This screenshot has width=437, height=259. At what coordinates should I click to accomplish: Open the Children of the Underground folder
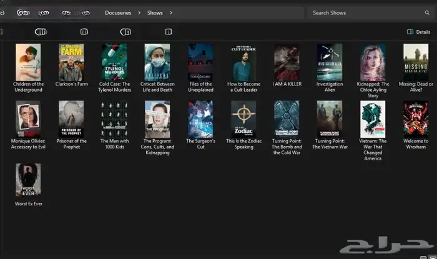pyautogui.click(x=28, y=67)
